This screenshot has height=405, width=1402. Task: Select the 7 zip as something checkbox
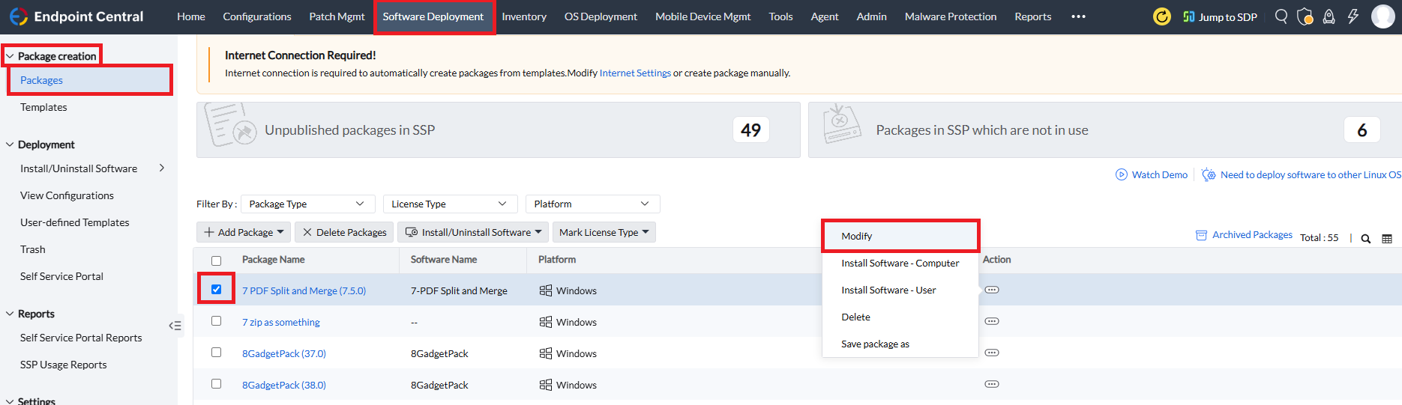[x=217, y=321]
